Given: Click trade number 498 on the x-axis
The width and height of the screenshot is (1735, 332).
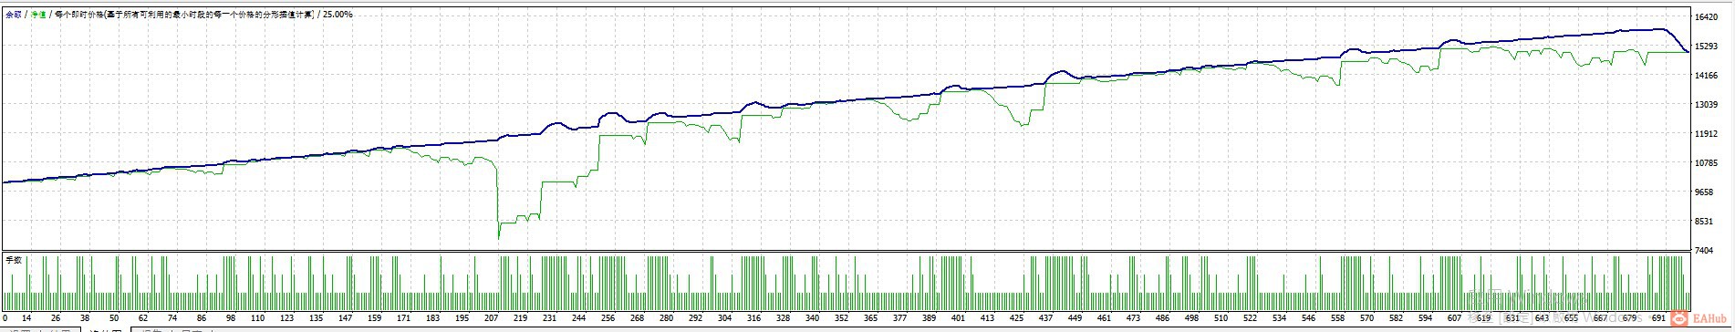Looking at the screenshot, I should (x=1190, y=318).
